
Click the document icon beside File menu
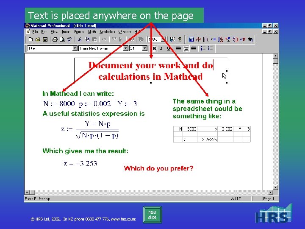click(x=28, y=32)
